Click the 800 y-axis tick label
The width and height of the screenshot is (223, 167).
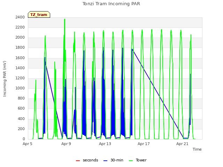tap(21, 98)
